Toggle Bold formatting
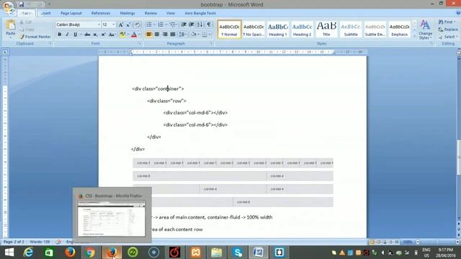 pos(60,35)
